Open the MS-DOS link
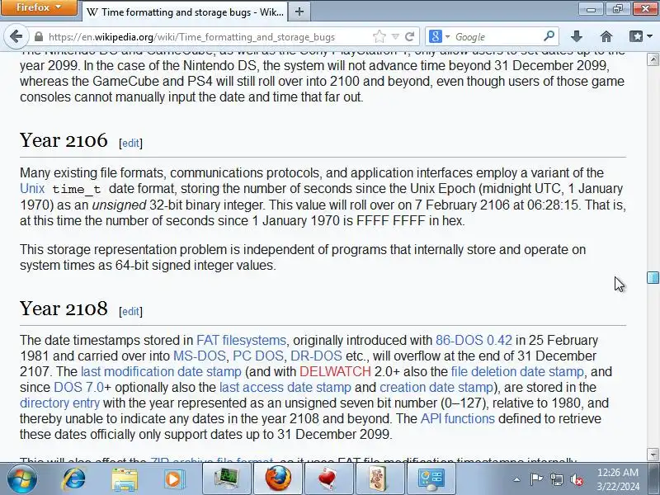660x495 pixels. tap(200, 356)
